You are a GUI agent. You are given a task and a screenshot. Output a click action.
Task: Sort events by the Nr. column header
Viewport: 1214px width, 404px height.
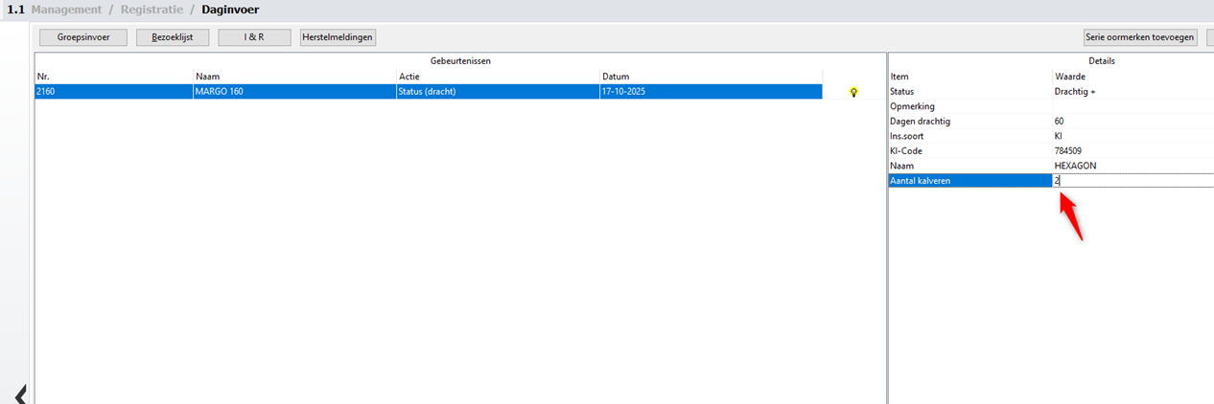coord(113,77)
